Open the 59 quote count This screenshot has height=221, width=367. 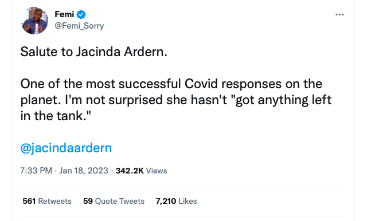click(88, 201)
